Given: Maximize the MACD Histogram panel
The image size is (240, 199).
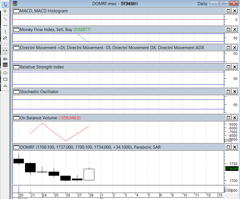Looking at the screenshot, I should coord(229,11).
